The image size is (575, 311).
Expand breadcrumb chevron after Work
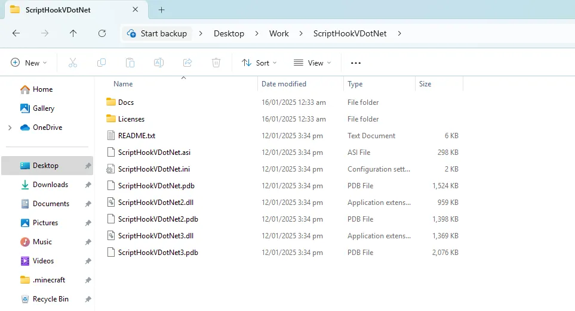(301, 33)
